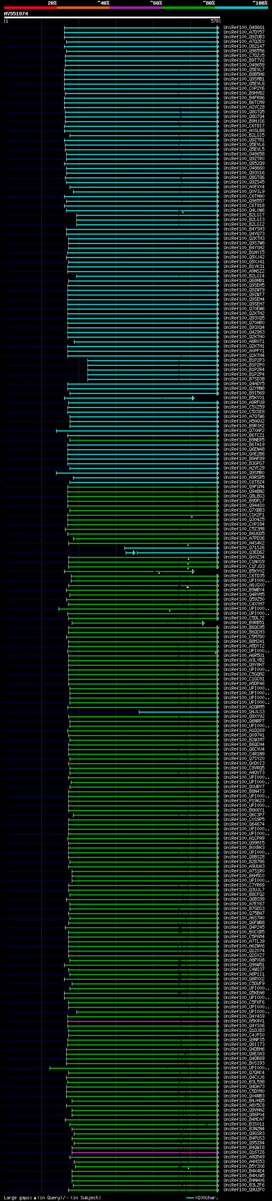Click the short cyan bar for UniRef100_Q71S26
272x1201 pixels.
[x=172, y=548]
